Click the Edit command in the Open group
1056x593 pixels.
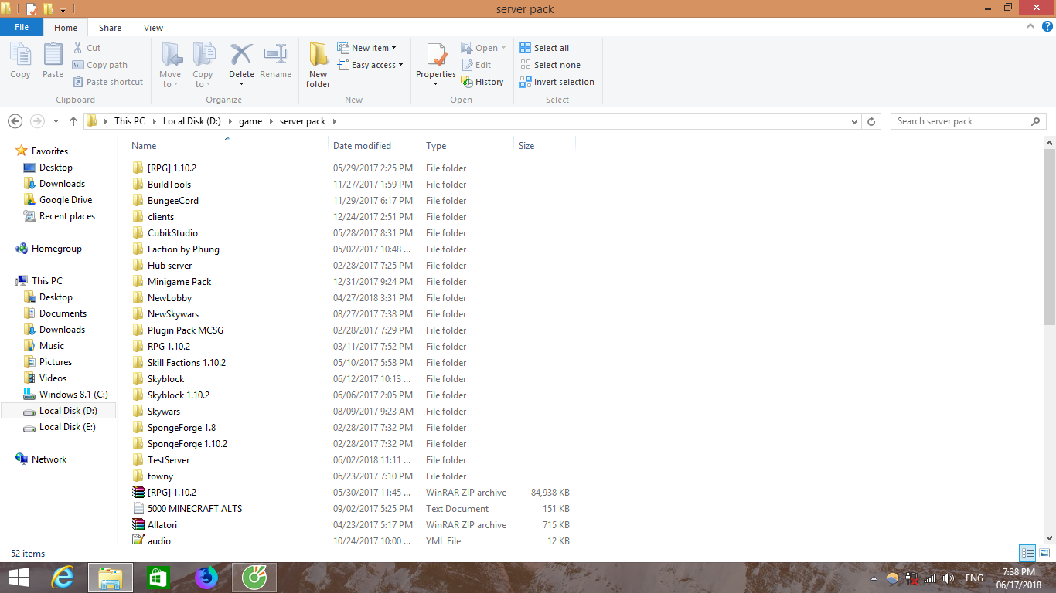coord(476,65)
